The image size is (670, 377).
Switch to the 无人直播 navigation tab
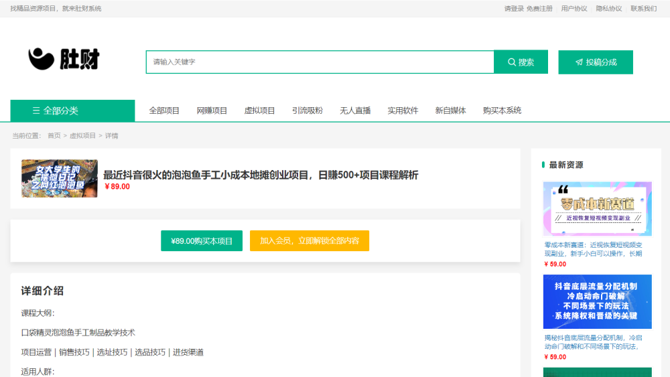[355, 110]
